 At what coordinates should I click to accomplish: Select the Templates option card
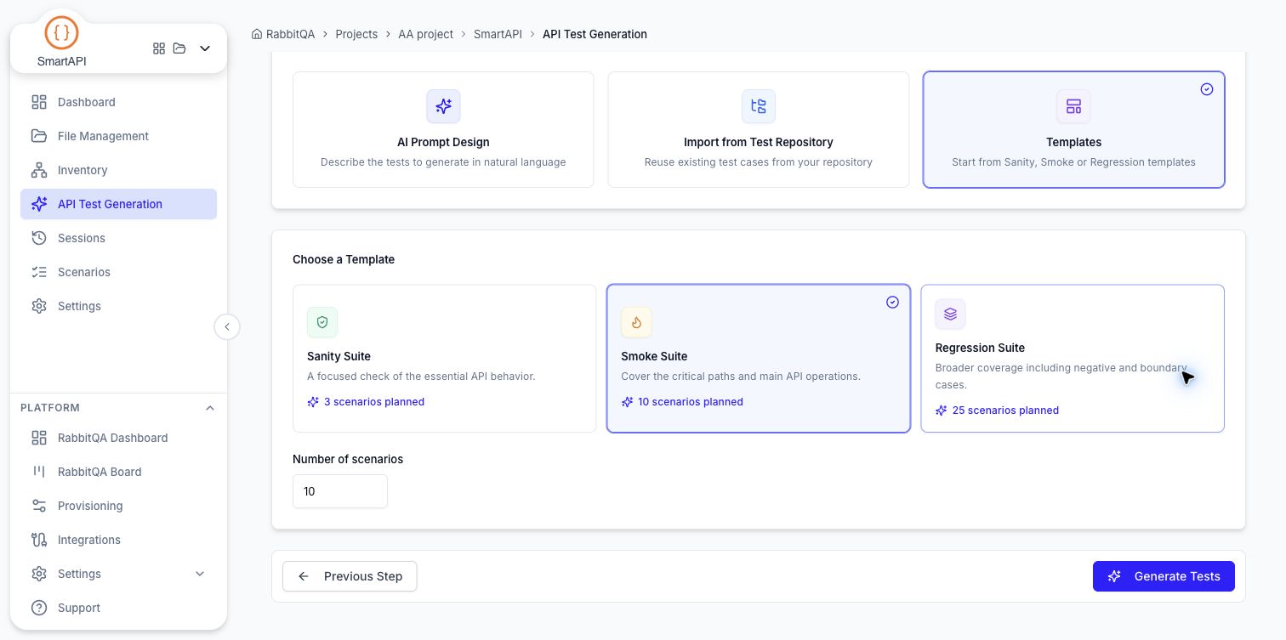[x=1073, y=129]
